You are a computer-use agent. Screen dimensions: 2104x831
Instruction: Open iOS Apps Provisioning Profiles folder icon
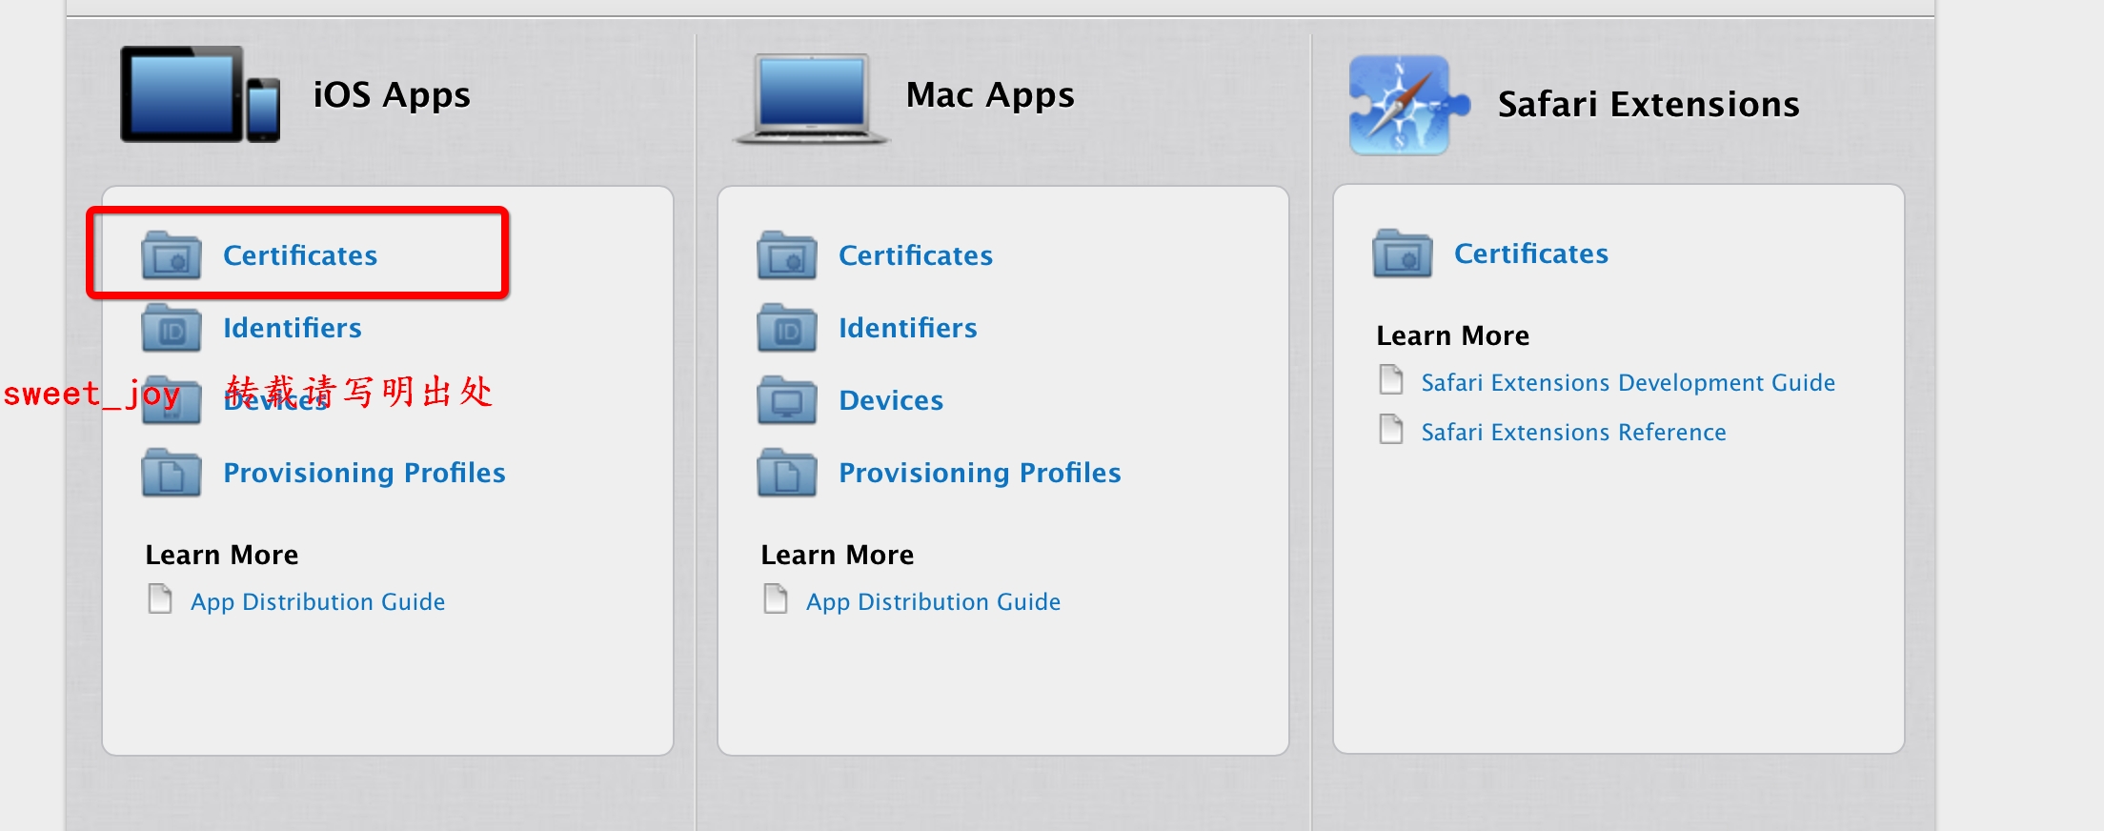click(x=172, y=473)
